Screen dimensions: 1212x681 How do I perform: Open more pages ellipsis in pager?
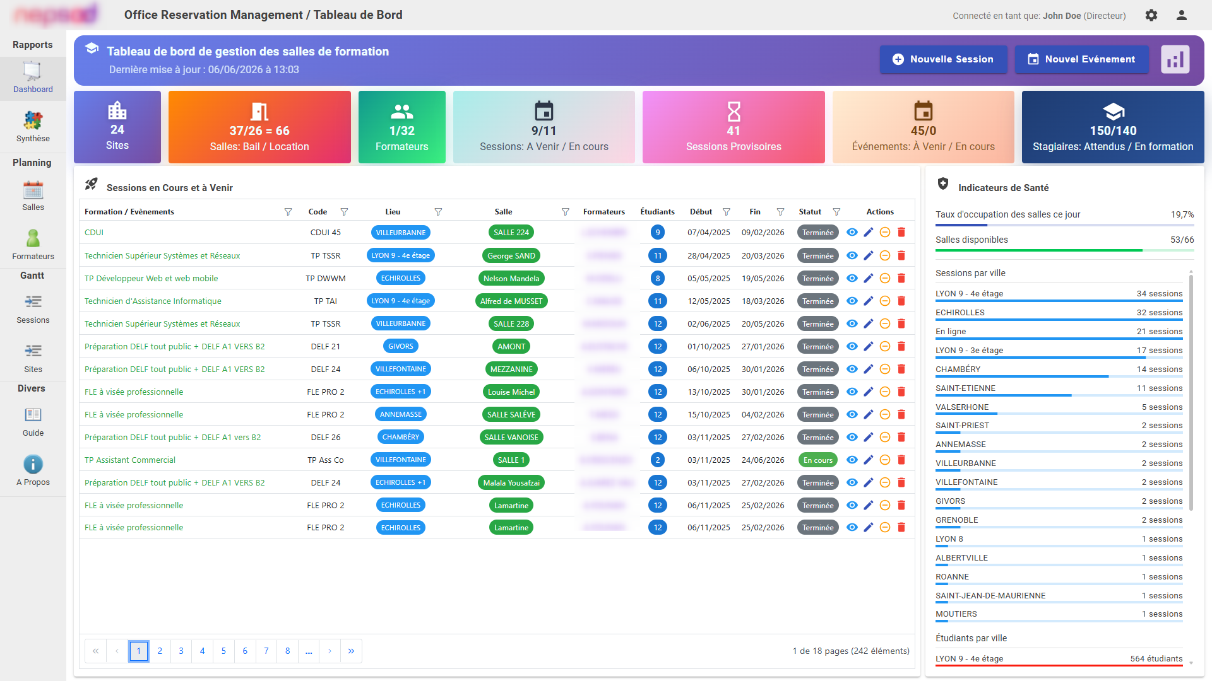point(309,651)
